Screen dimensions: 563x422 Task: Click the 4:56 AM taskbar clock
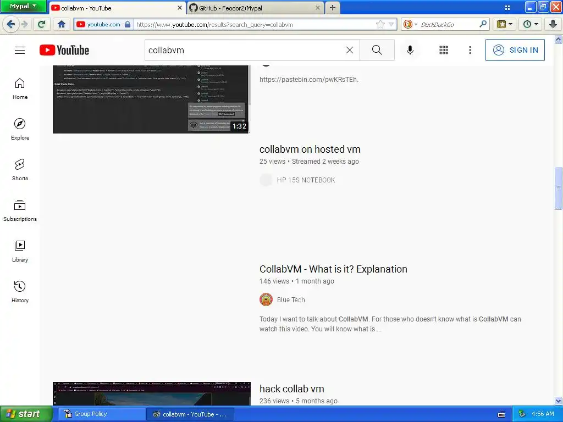[543, 414]
